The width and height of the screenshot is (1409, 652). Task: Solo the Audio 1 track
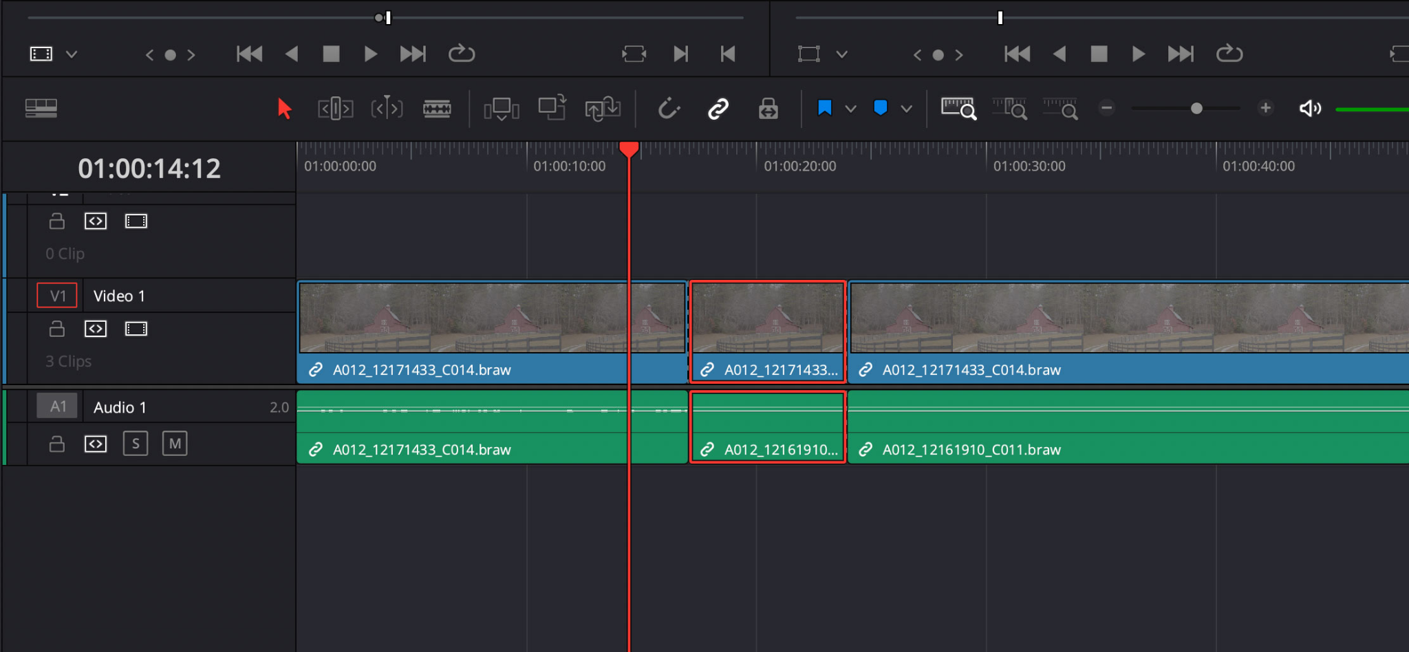[x=136, y=444]
